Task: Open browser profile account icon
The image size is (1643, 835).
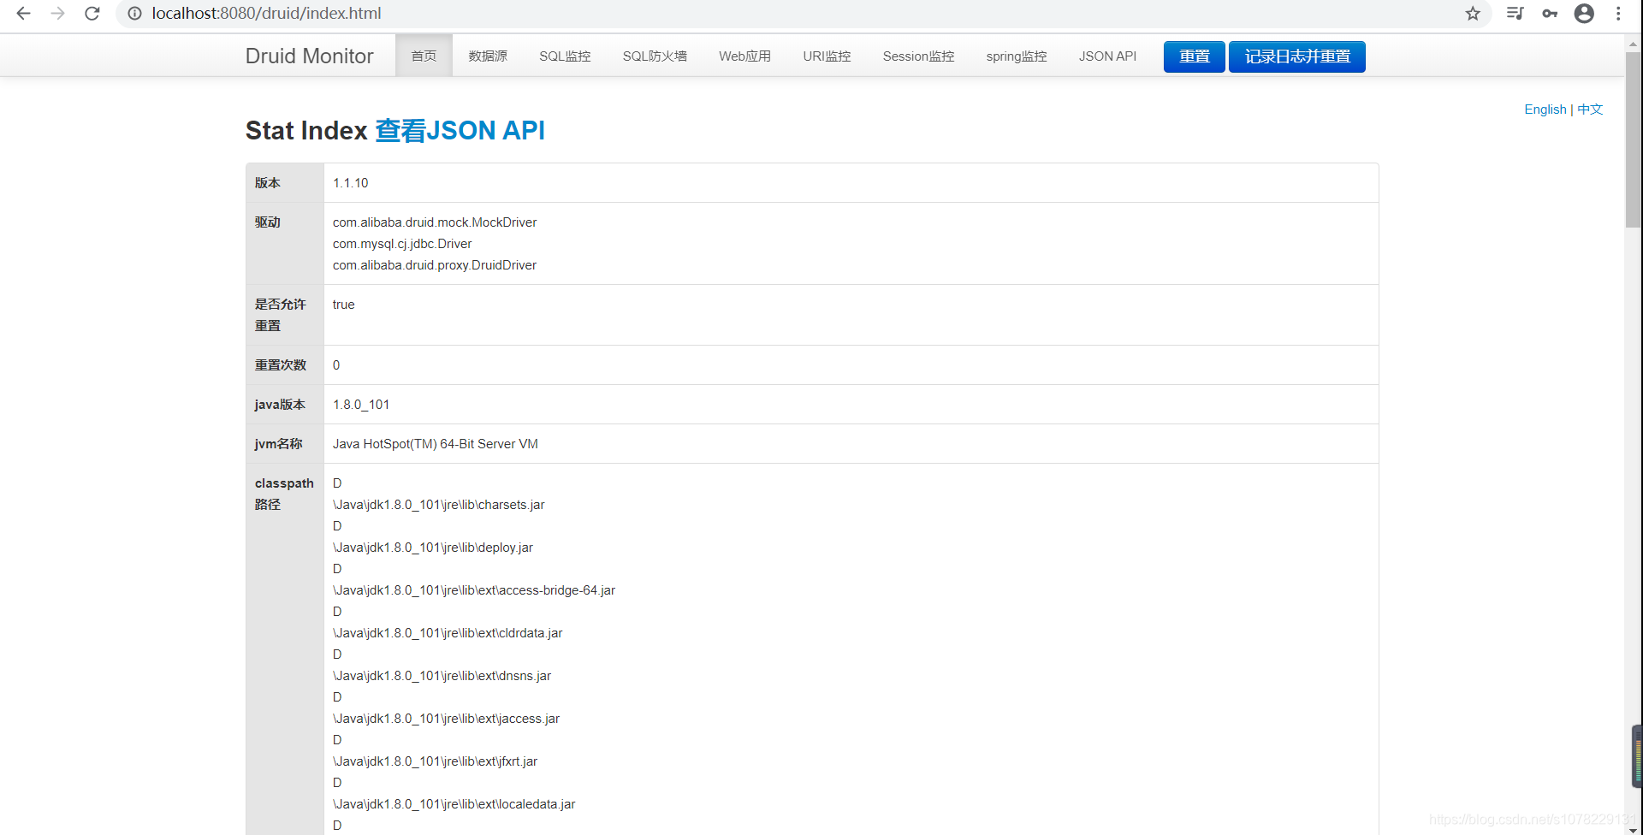Action: (1584, 14)
